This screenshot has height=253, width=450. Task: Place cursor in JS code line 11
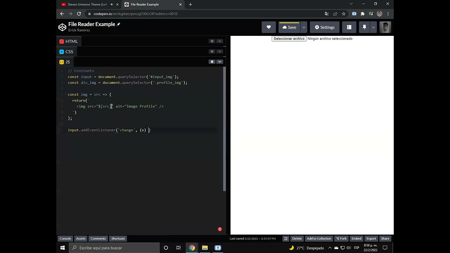(142, 130)
